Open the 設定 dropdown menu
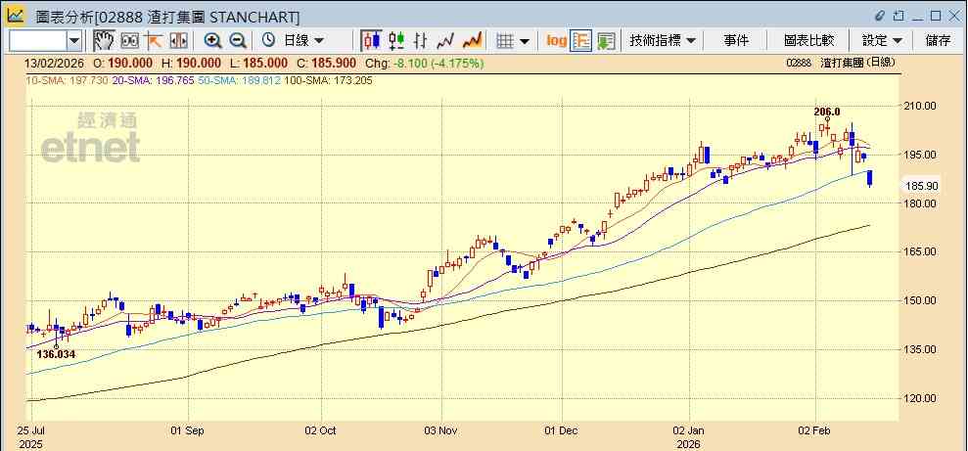The height and width of the screenshot is (451, 968). 882,41
